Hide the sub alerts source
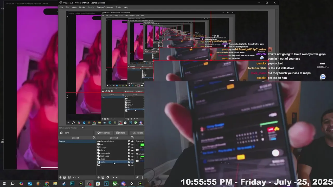Screen dimensions: 333x187 point(129,153)
